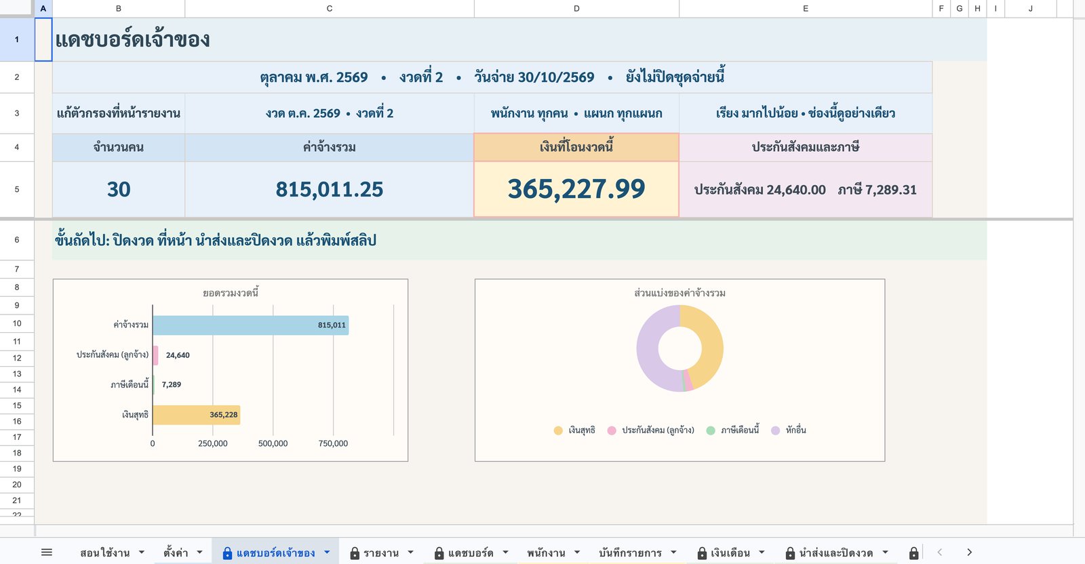Click the green ภาษีเดือนนี้ legend dot

(711, 430)
